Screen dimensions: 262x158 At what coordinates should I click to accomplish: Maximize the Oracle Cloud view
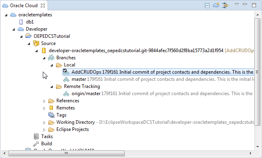click(254, 5)
